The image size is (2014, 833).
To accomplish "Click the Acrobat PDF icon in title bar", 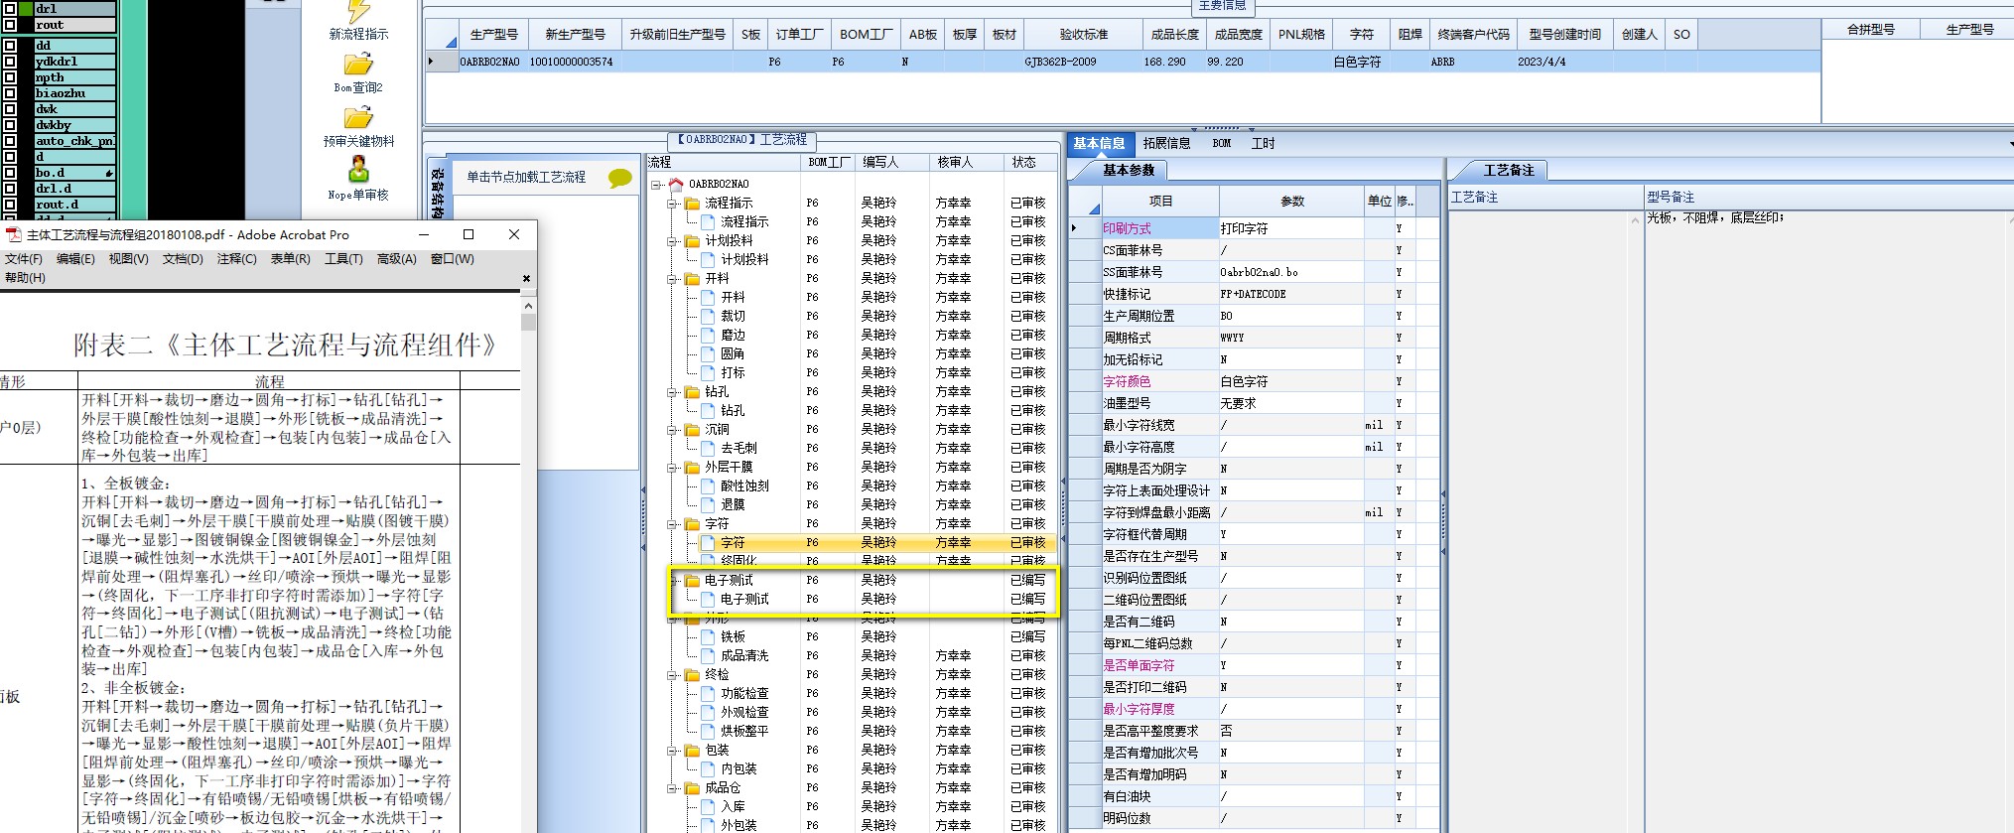I will 13,235.
